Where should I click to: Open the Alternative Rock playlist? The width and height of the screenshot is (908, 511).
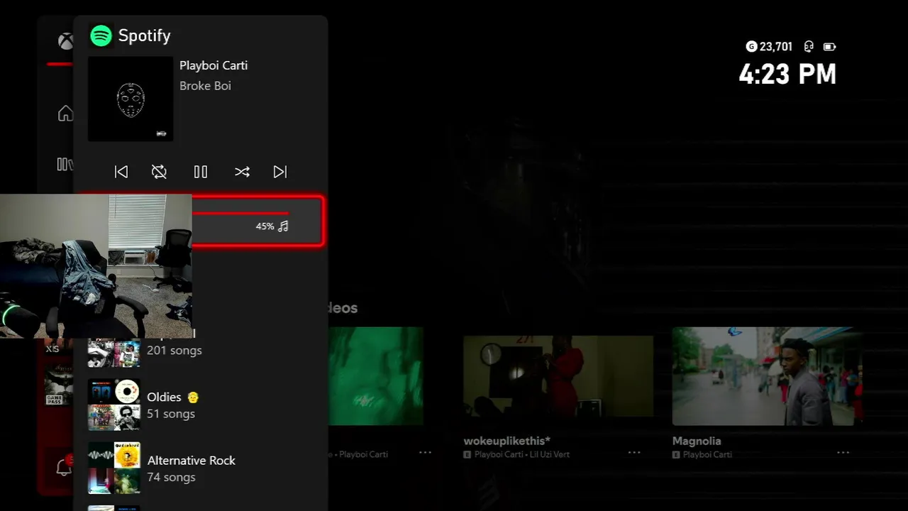point(201,468)
